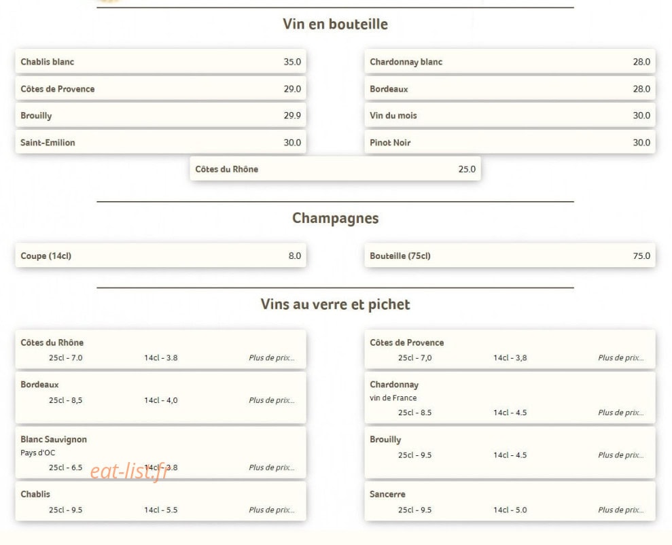Screen dimensions: 672x545
Task: Click Chardonnay 25cl - 8.5 price
Action: coord(415,412)
